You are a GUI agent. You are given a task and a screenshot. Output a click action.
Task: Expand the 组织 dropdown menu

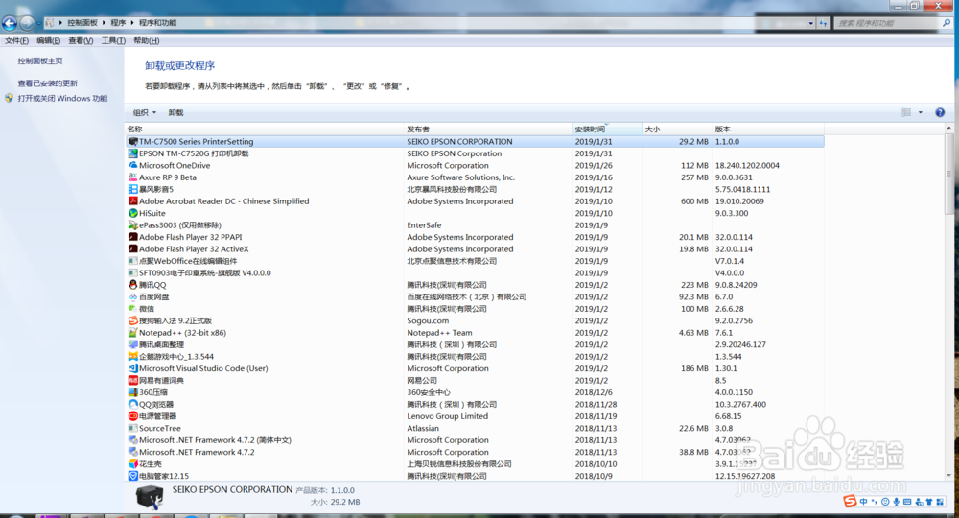click(x=145, y=112)
